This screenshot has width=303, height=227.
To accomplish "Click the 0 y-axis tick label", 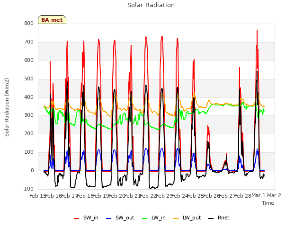I will (32, 171).
